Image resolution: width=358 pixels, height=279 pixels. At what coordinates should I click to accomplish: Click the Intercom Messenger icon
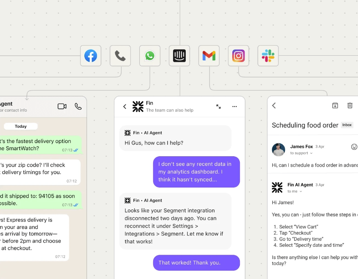click(x=179, y=56)
